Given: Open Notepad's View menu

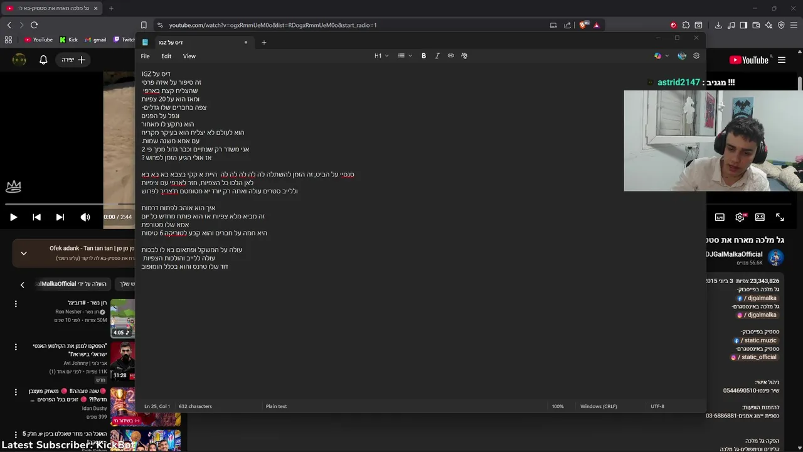Looking at the screenshot, I should coord(189,56).
